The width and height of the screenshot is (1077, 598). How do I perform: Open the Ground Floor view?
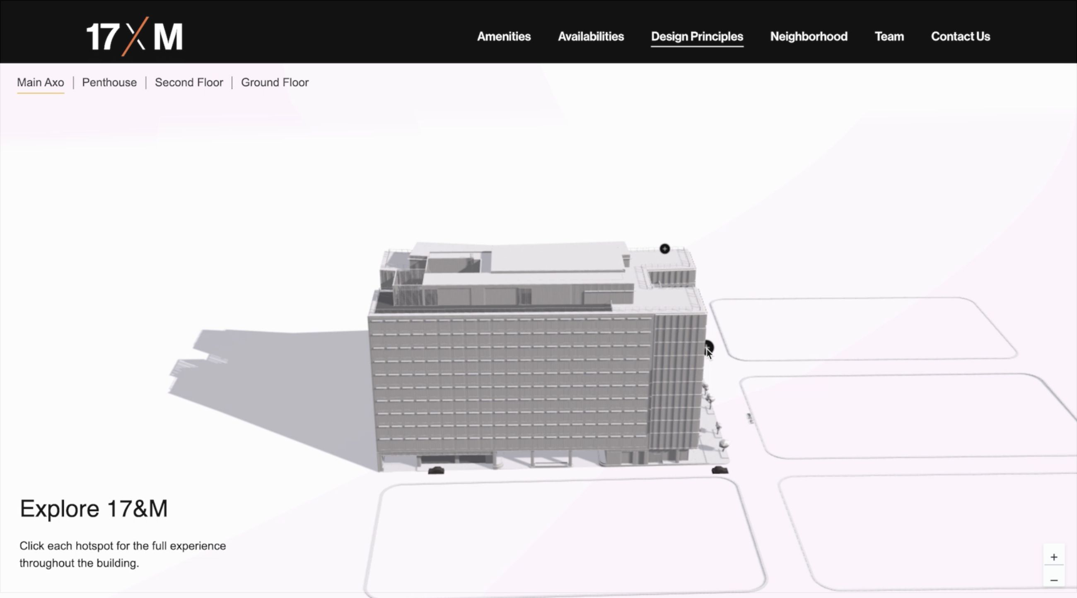pos(275,82)
